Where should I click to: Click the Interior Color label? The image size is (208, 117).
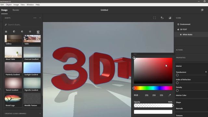[x=181, y=95]
